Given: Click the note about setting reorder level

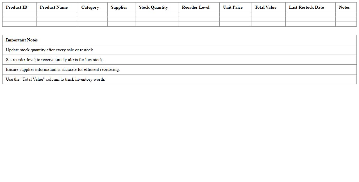Looking at the screenshot, I should coord(54,60).
